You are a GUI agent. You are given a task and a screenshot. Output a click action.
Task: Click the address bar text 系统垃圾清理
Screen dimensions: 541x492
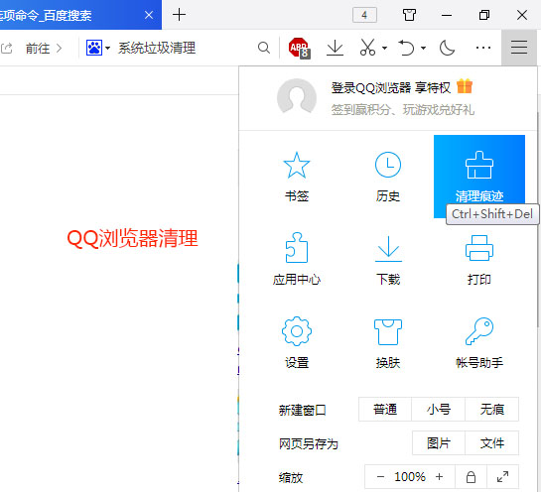pos(157,48)
